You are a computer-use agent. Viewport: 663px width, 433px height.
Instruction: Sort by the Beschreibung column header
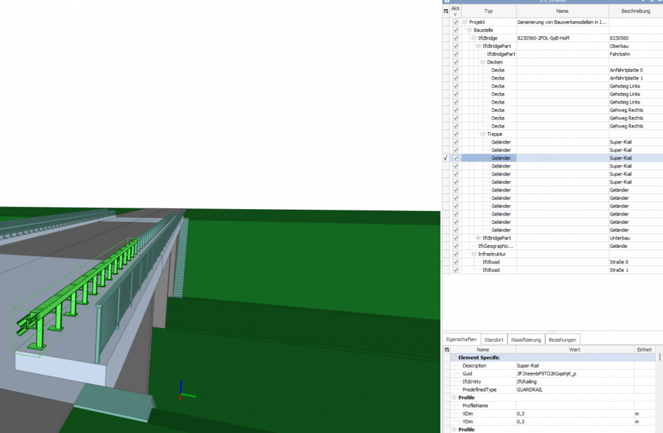pos(635,11)
